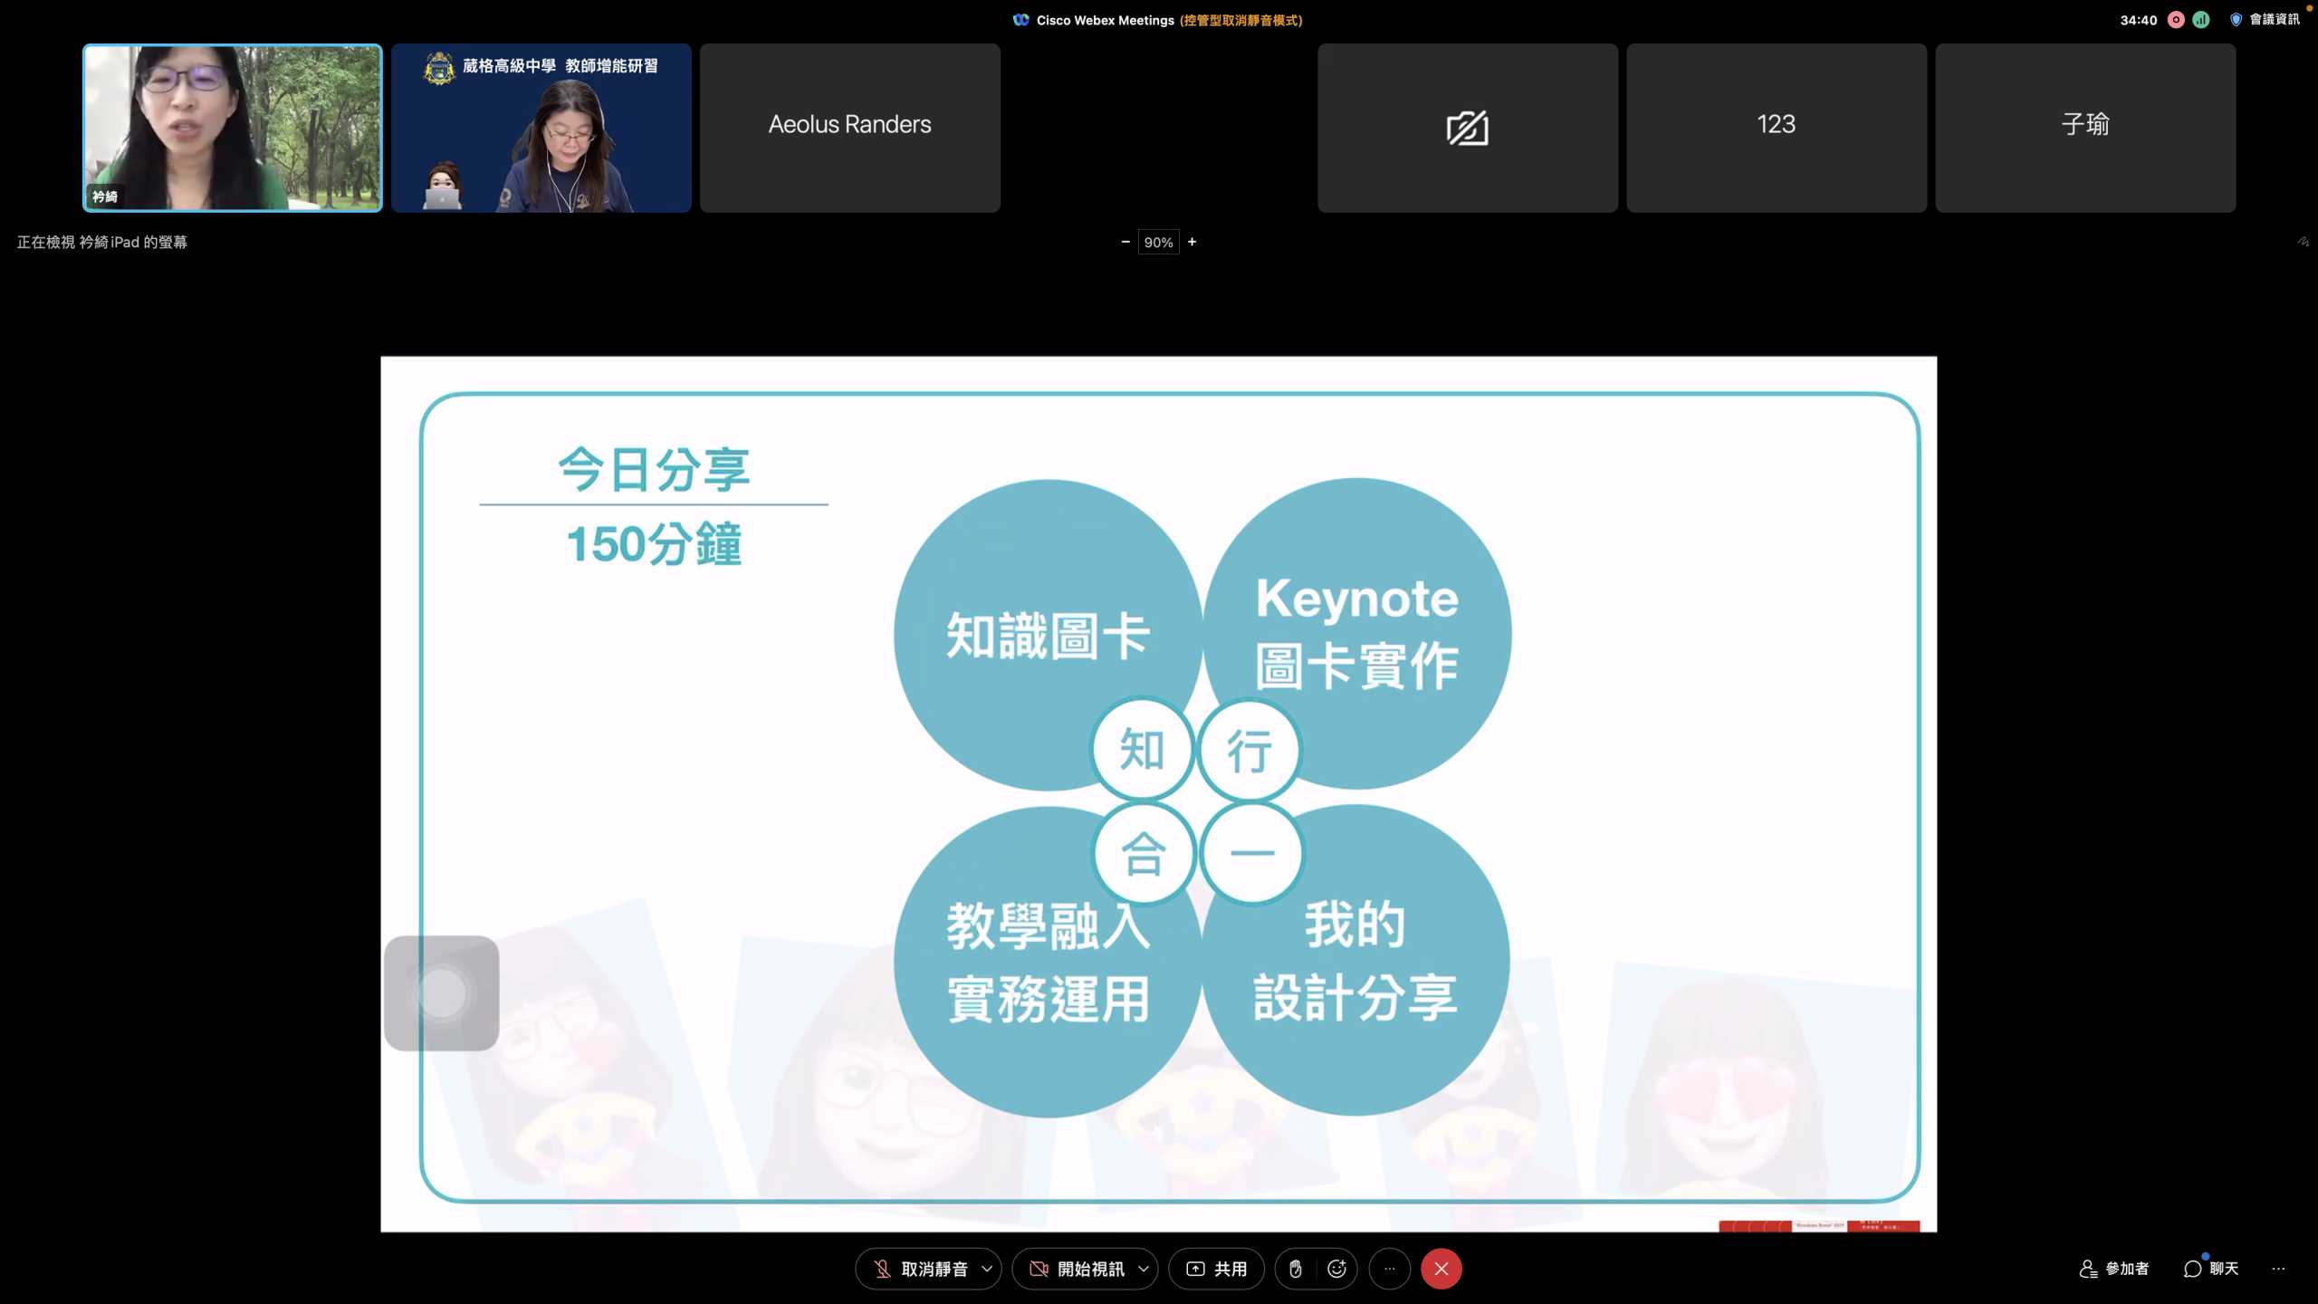Click the AssistiveTouch circle on the shared screen

point(442,993)
